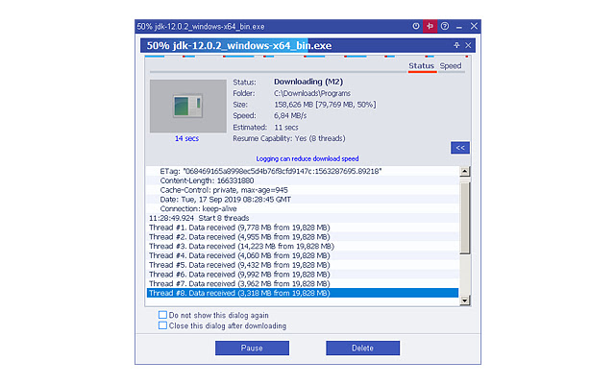Collapse log using << button
The width and height of the screenshot is (615, 384).
(x=460, y=148)
